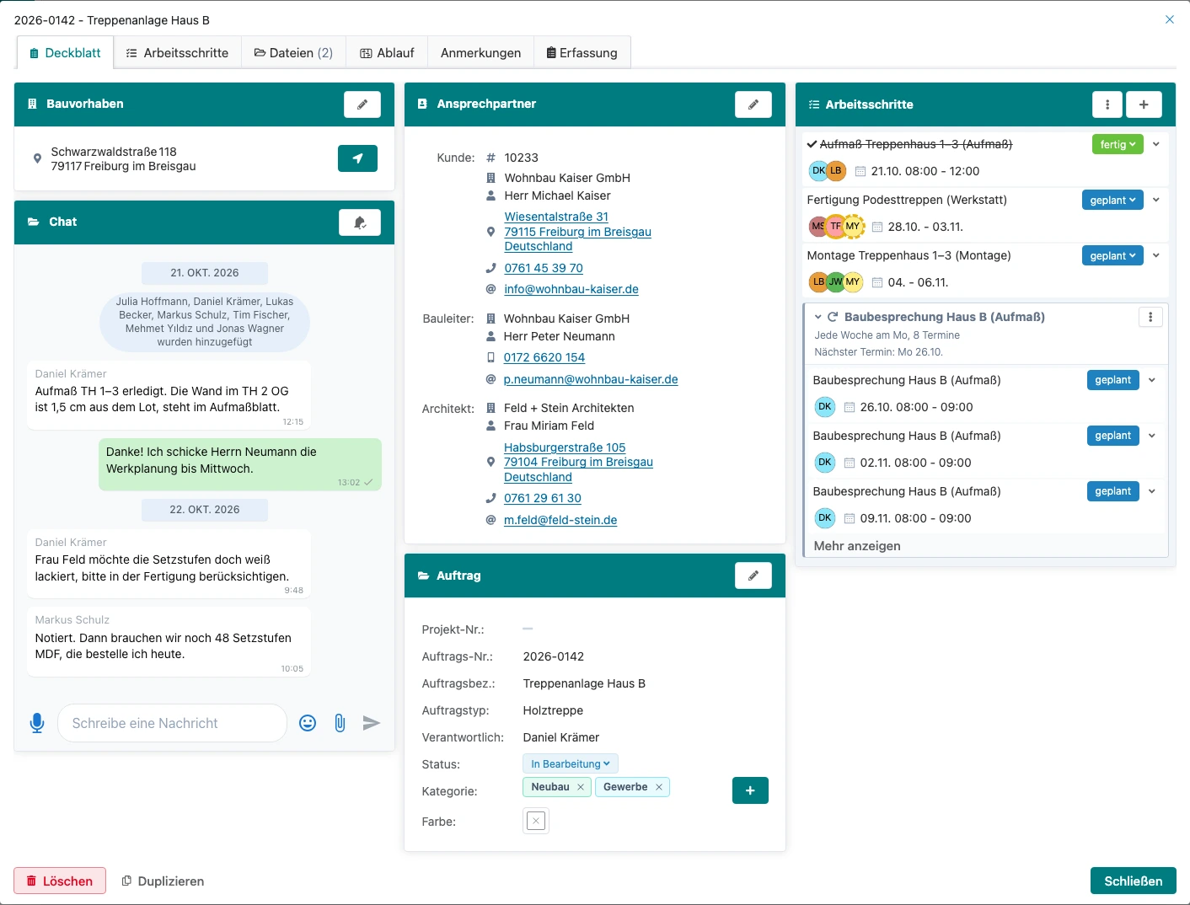Open navigation arrow for Schwarzwaldstraße 118
1190x905 pixels.
pyautogui.click(x=357, y=158)
